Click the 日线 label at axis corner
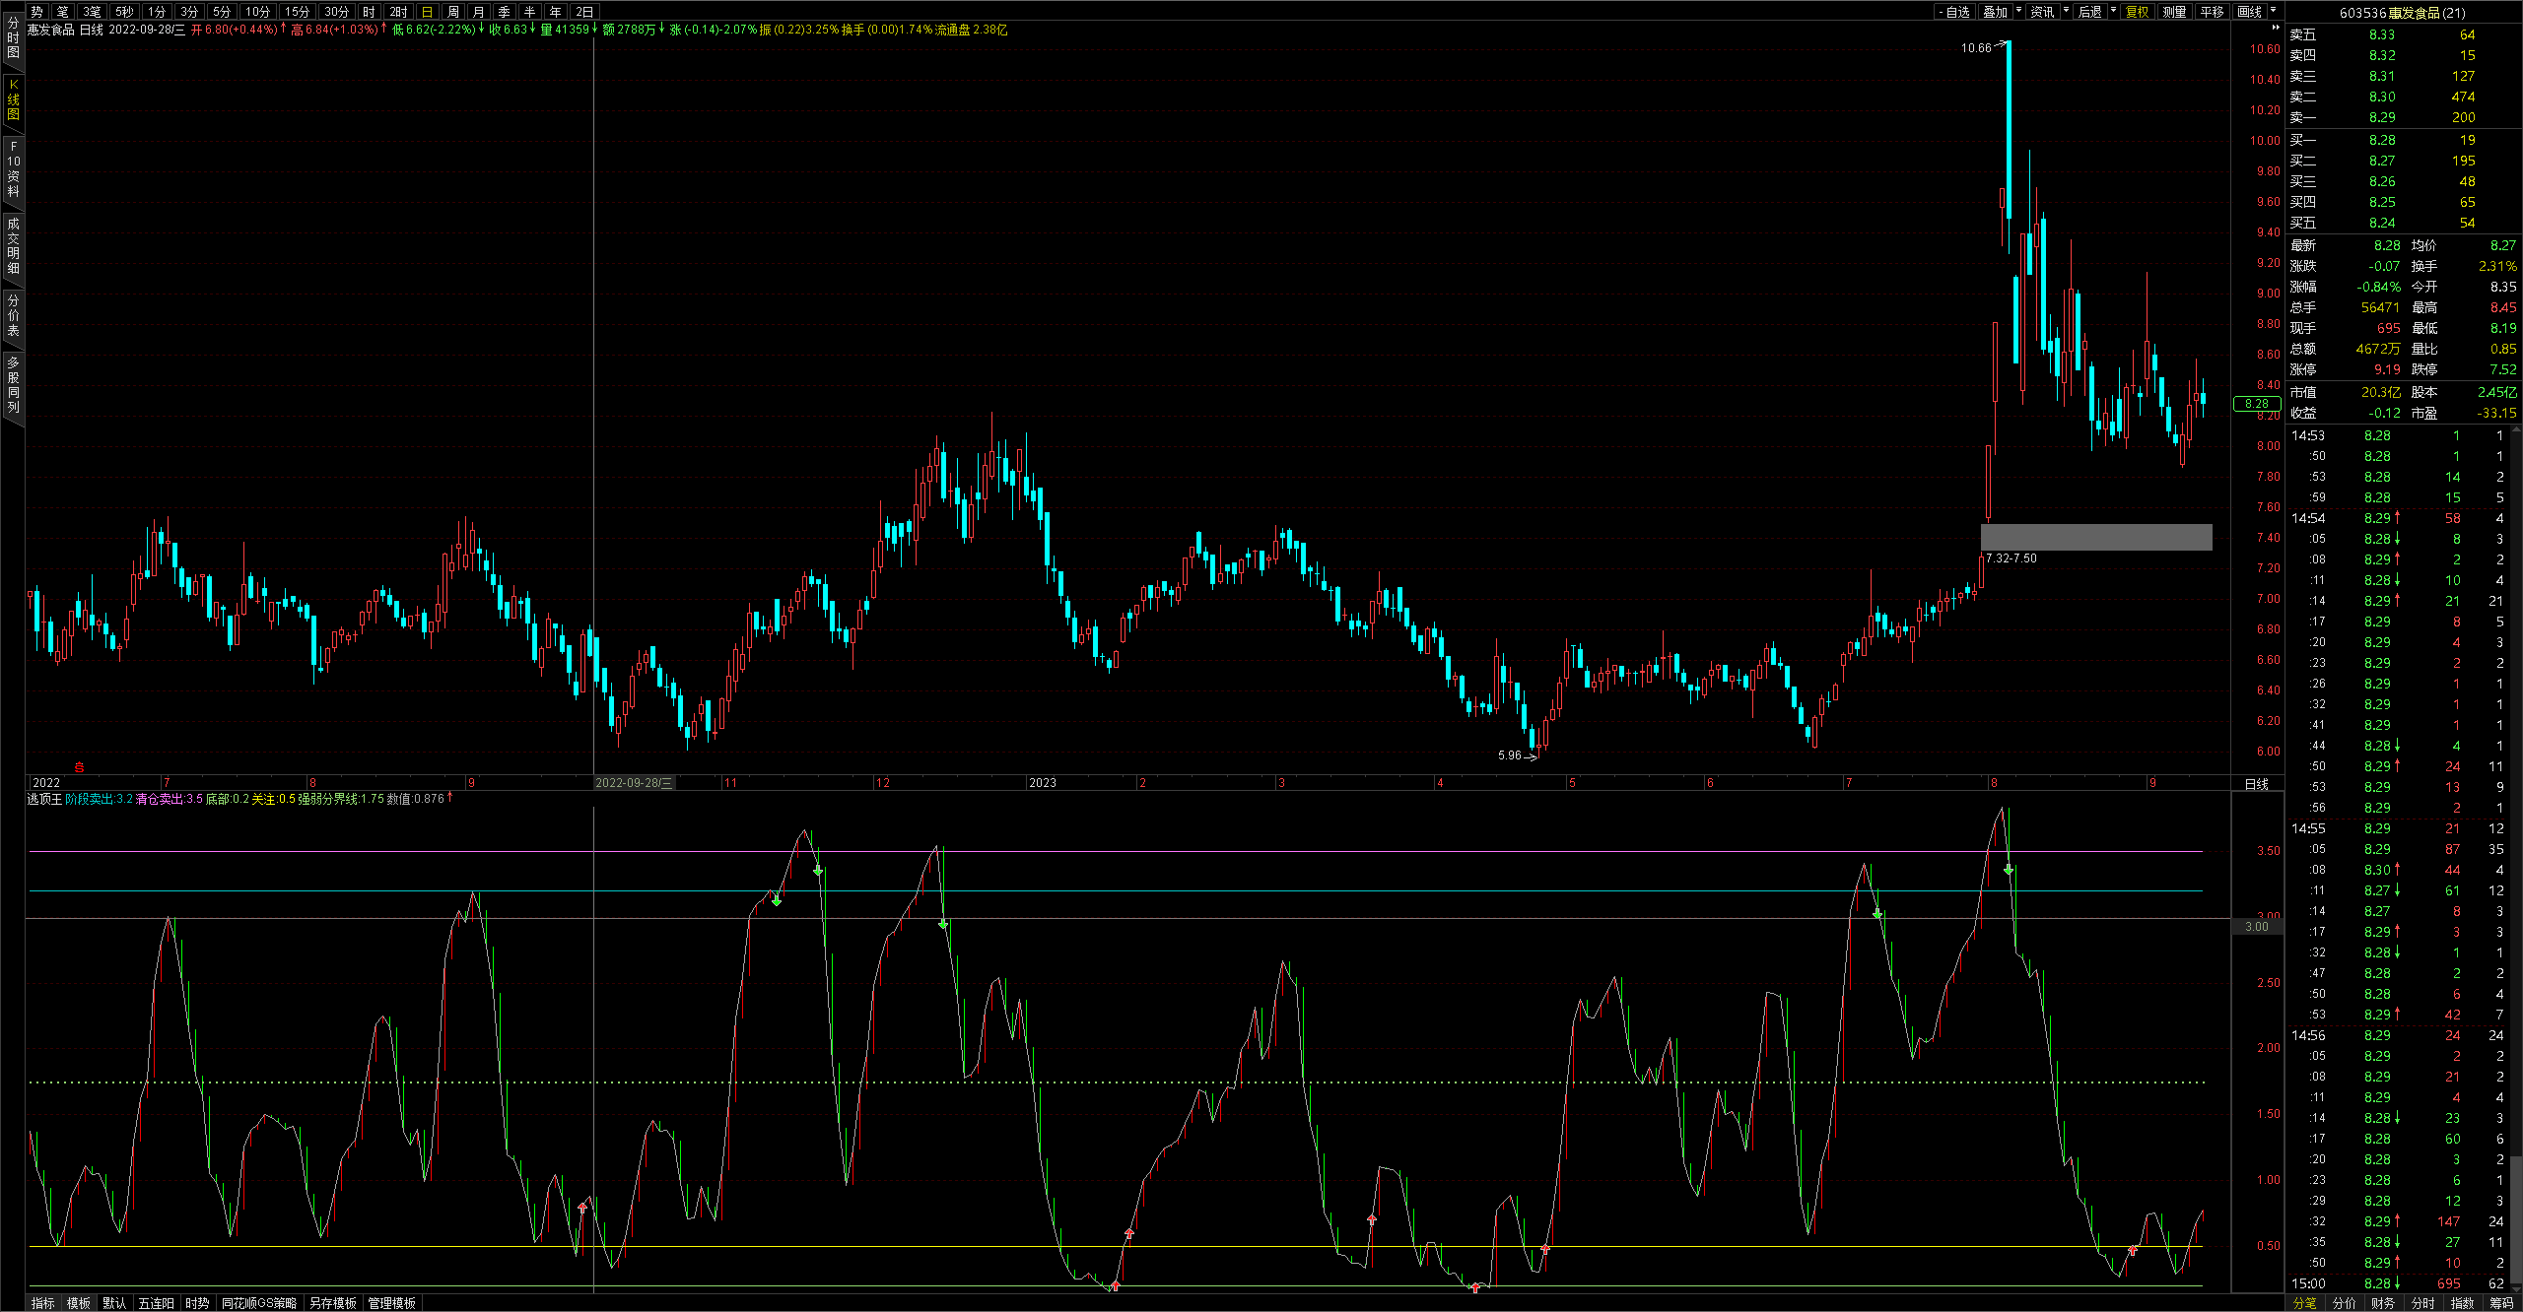The height and width of the screenshot is (1312, 2523). (x=2256, y=784)
